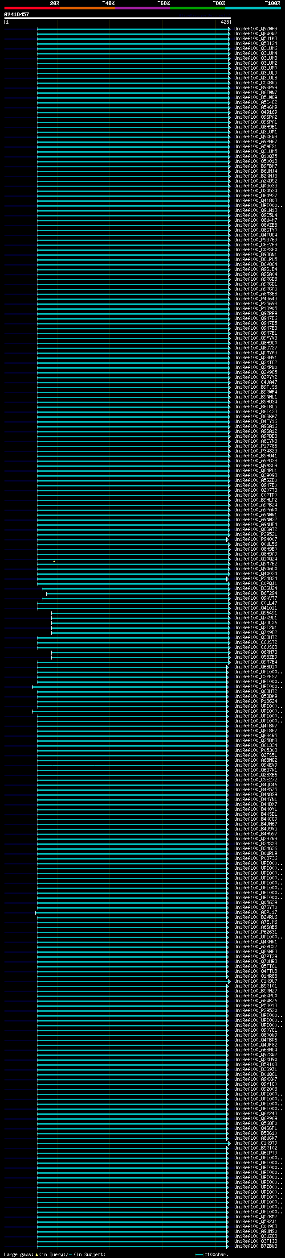Click the '=100char.' scale legend bar
Screen dimensions: 285x1258
point(199,1254)
